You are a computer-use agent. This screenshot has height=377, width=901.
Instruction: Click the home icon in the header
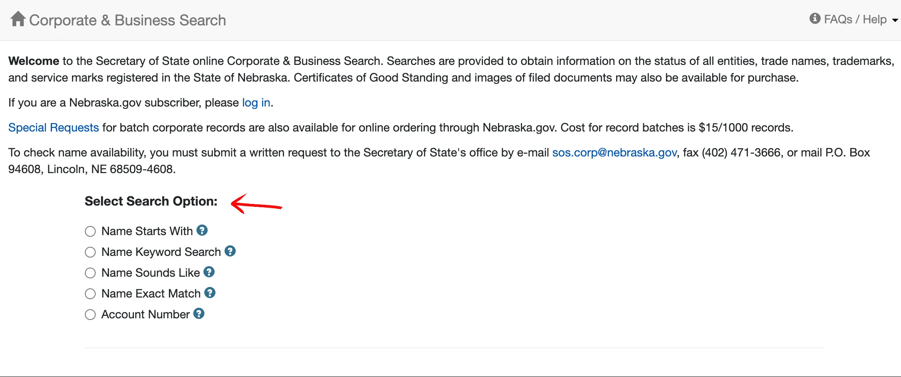(x=18, y=19)
